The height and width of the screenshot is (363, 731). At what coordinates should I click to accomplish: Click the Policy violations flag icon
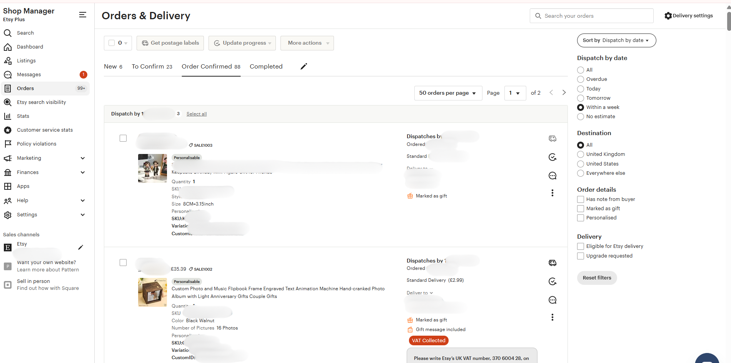[x=8, y=144]
